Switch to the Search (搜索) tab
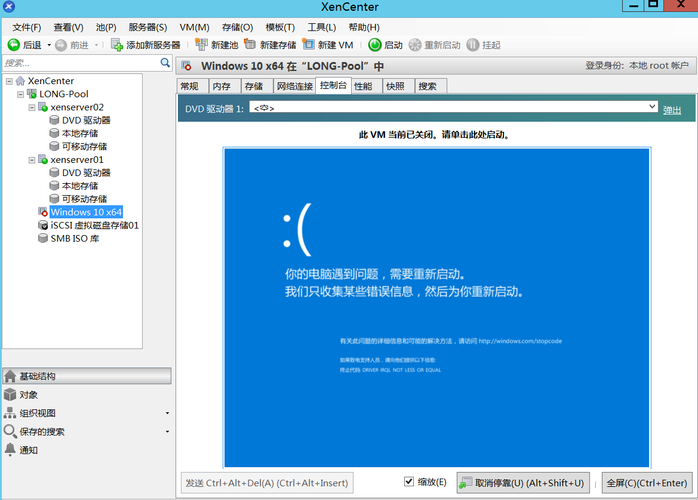 click(x=431, y=86)
